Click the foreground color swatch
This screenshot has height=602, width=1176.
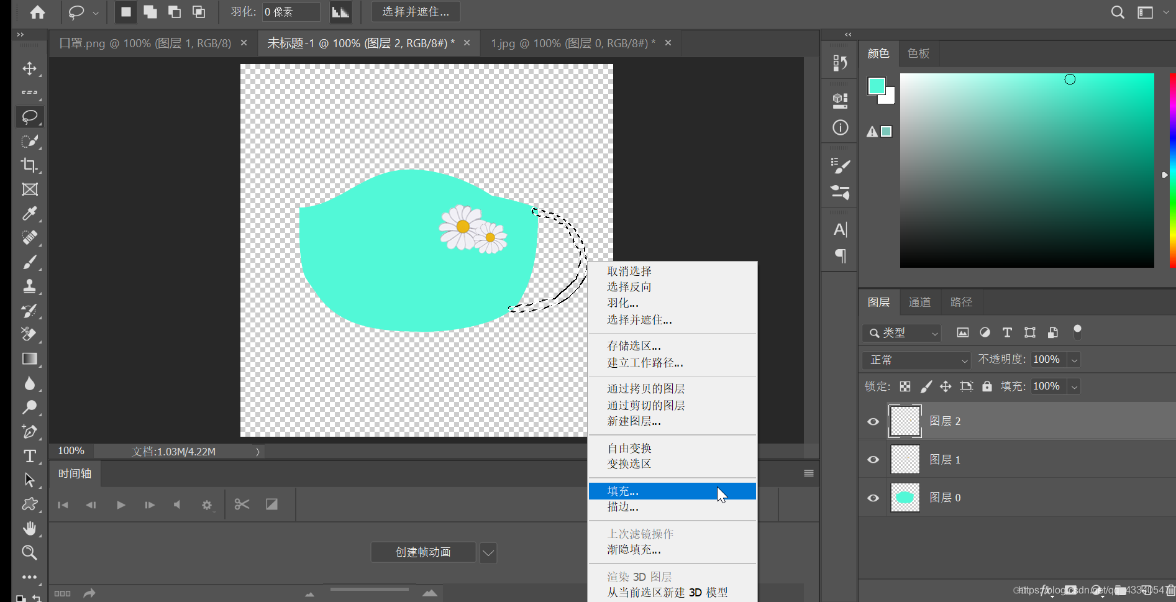[x=876, y=86]
